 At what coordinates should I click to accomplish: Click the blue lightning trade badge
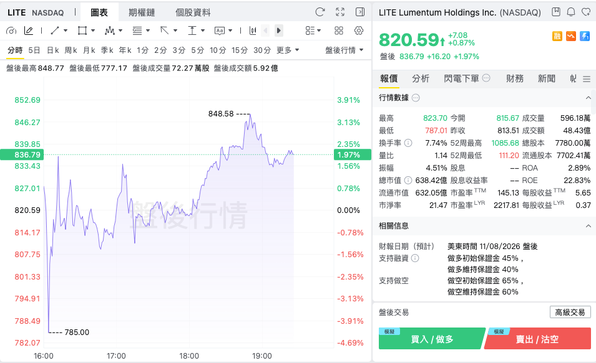click(585, 36)
